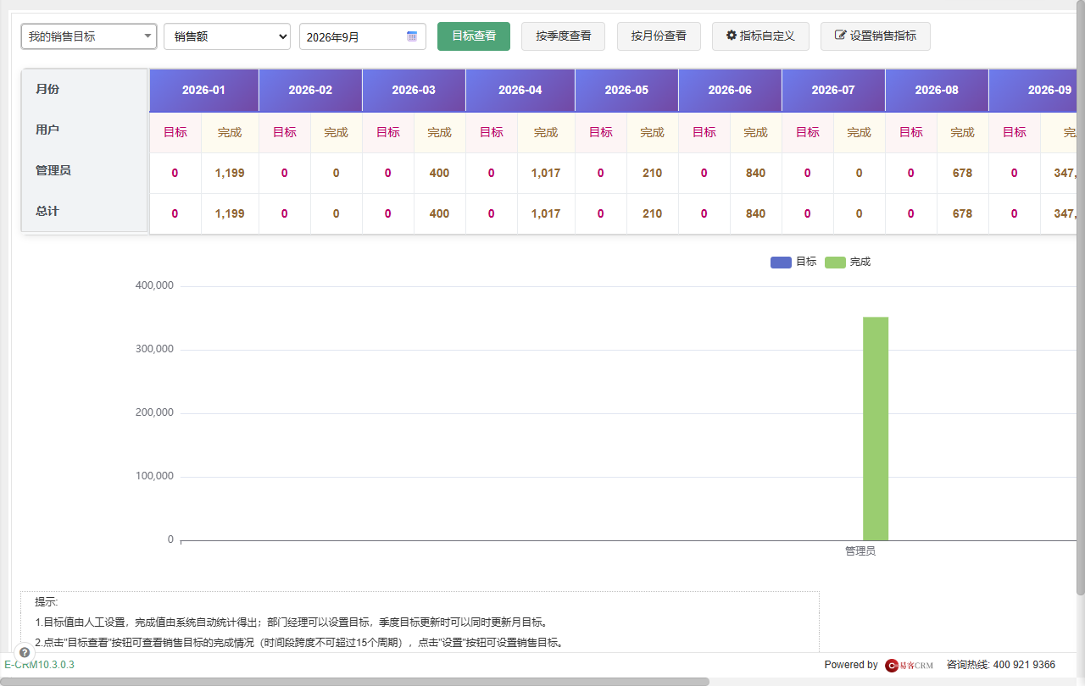Viewport: 1085px width, 686px height.
Task: Open the calendar picker icon in date field
Action: tap(412, 36)
